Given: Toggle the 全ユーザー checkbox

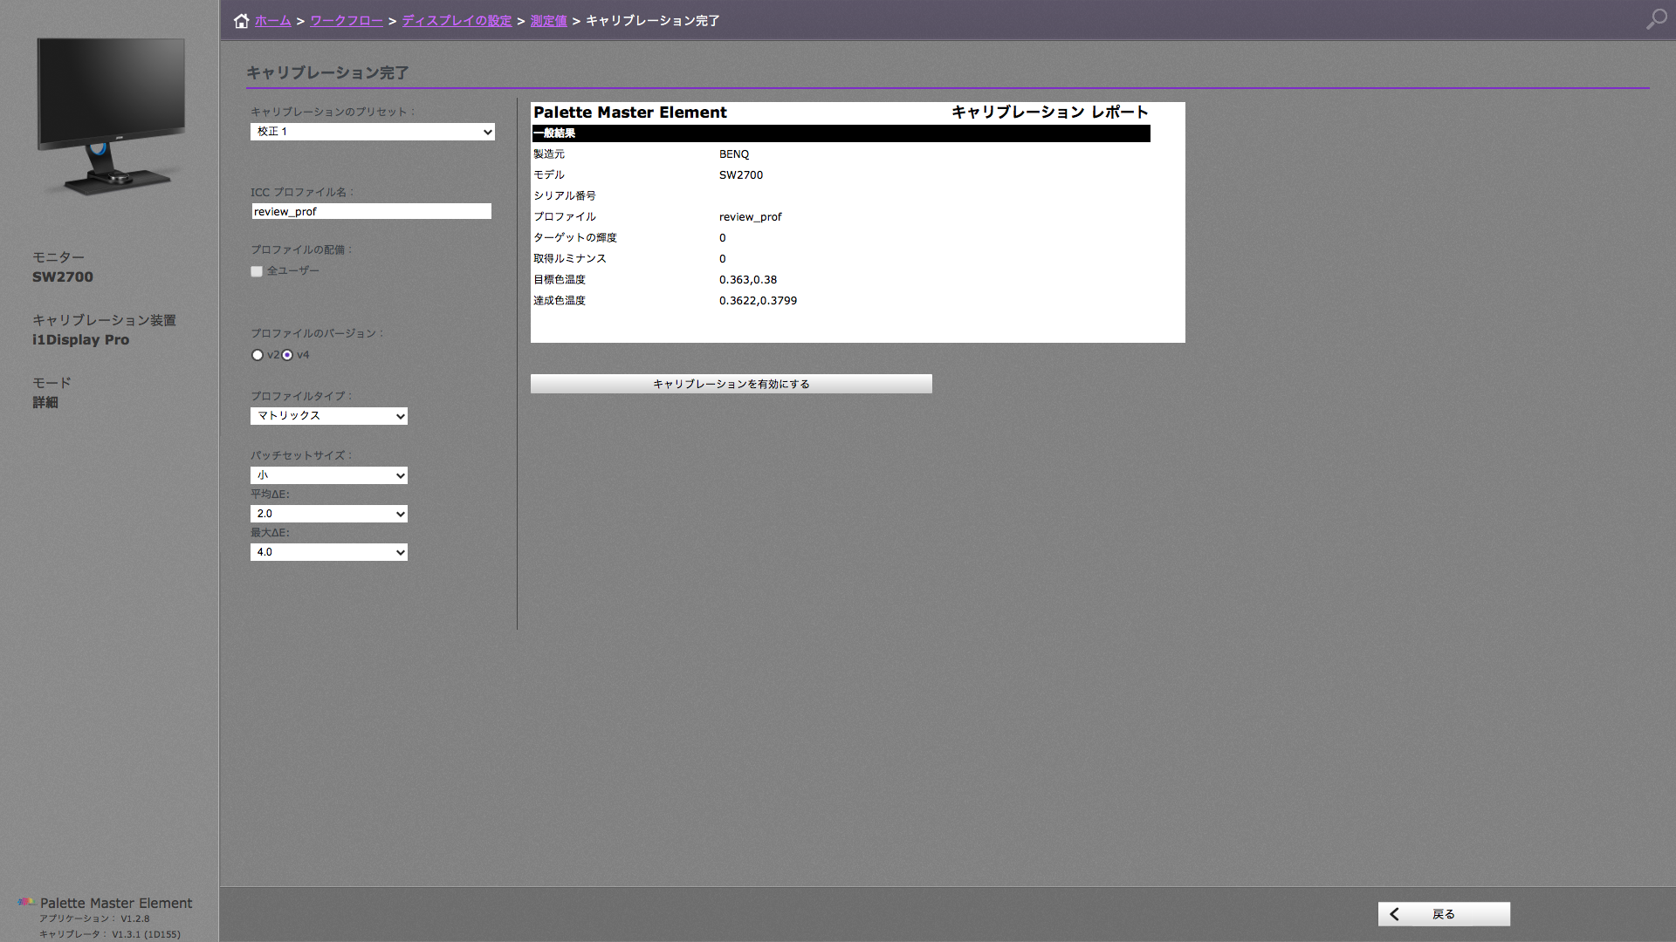Looking at the screenshot, I should point(257,271).
